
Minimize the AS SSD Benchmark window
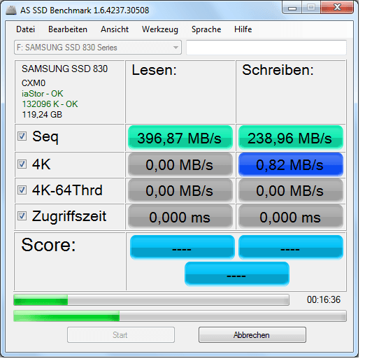click(x=292, y=8)
